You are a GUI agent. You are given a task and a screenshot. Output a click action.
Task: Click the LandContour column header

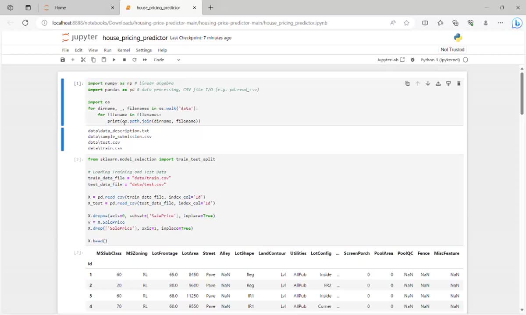point(272,253)
